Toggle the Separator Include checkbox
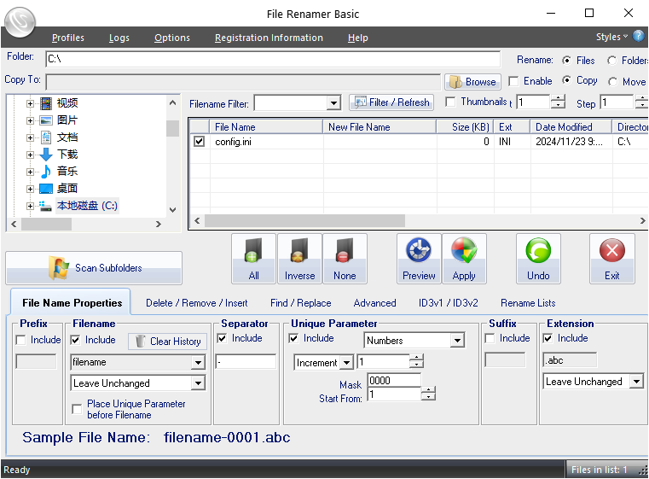The image size is (649, 479). 222,338
